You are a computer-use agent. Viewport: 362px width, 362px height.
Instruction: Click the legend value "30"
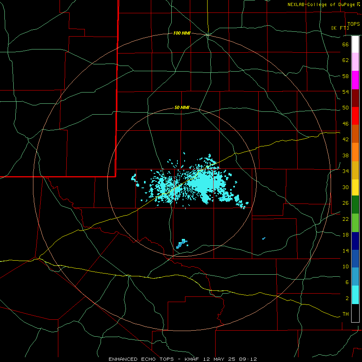click(x=346, y=187)
